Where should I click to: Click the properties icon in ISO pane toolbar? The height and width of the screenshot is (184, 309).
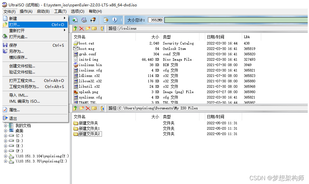click(102, 29)
